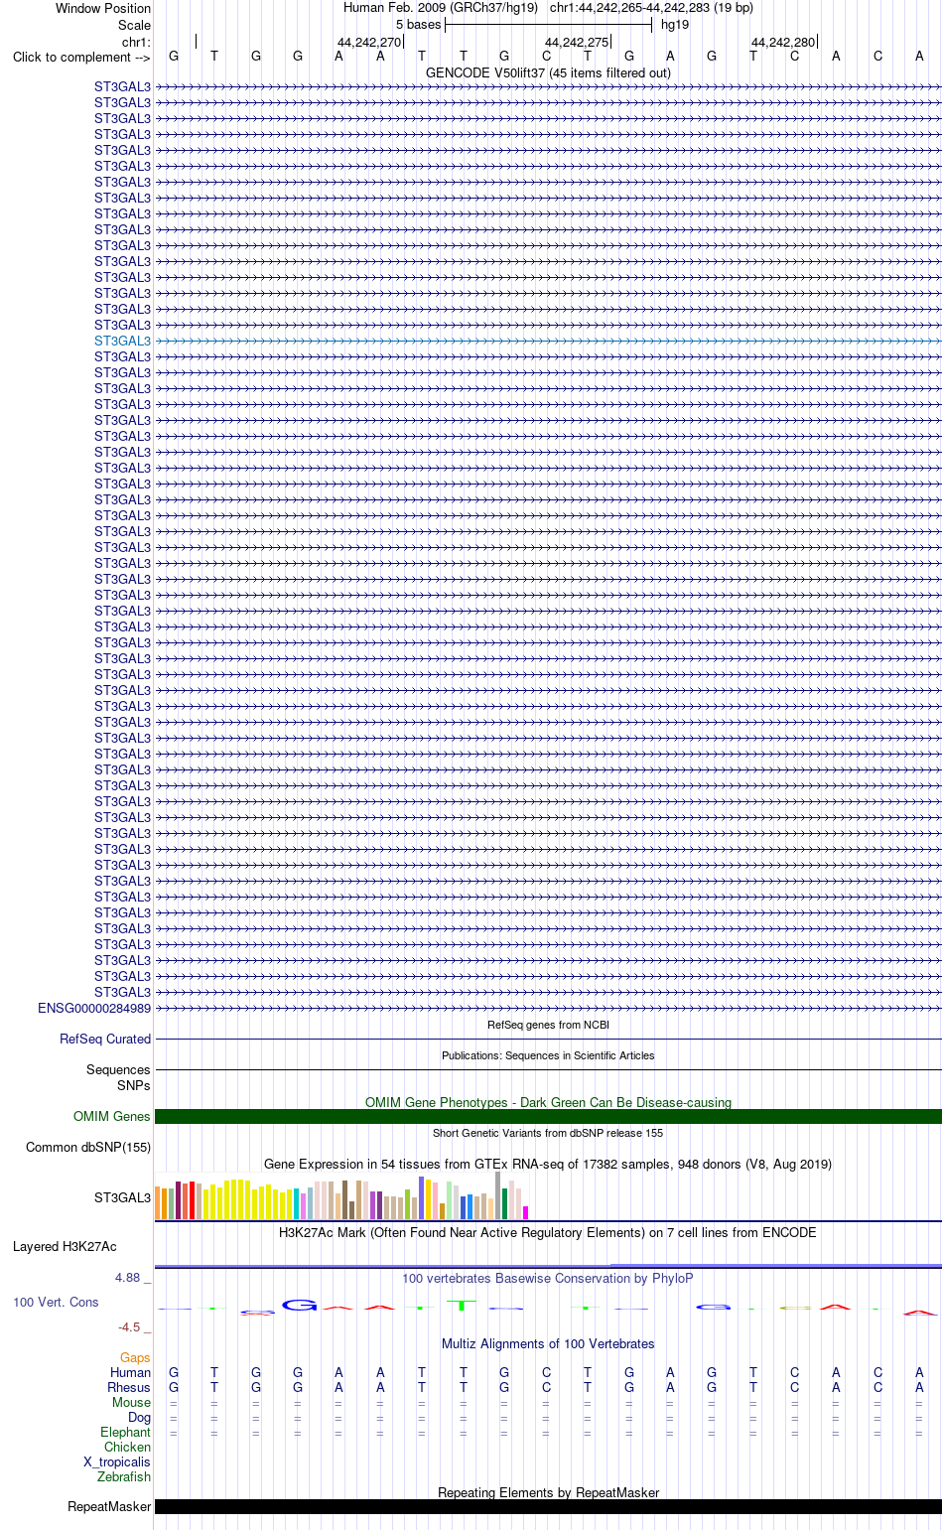Image resolution: width=943 pixels, height=1530 pixels.
Task: Click the Zebrafish species row label
Action: (x=124, y=1476)
